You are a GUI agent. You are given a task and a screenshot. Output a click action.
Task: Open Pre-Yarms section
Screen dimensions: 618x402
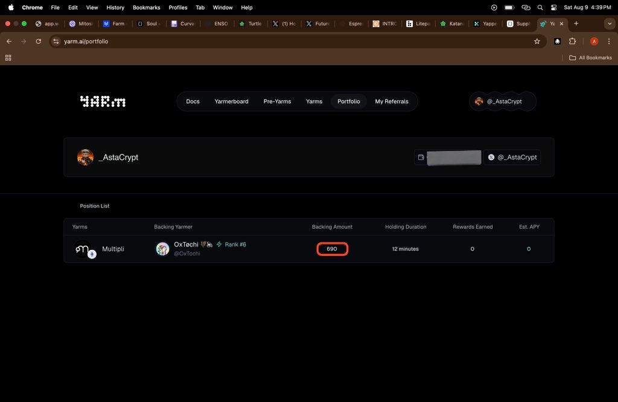coord(277,101)
